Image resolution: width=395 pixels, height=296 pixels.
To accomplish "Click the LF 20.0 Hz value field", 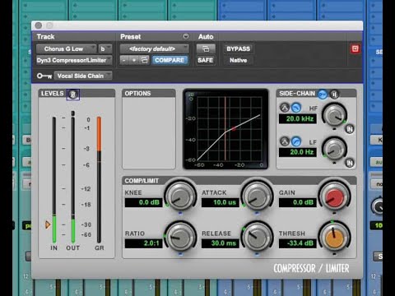I will pyautogui.click(x=298, y=152).
